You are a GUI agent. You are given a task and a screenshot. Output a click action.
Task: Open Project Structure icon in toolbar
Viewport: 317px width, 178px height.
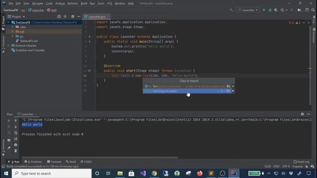click(x=299, y=10)
